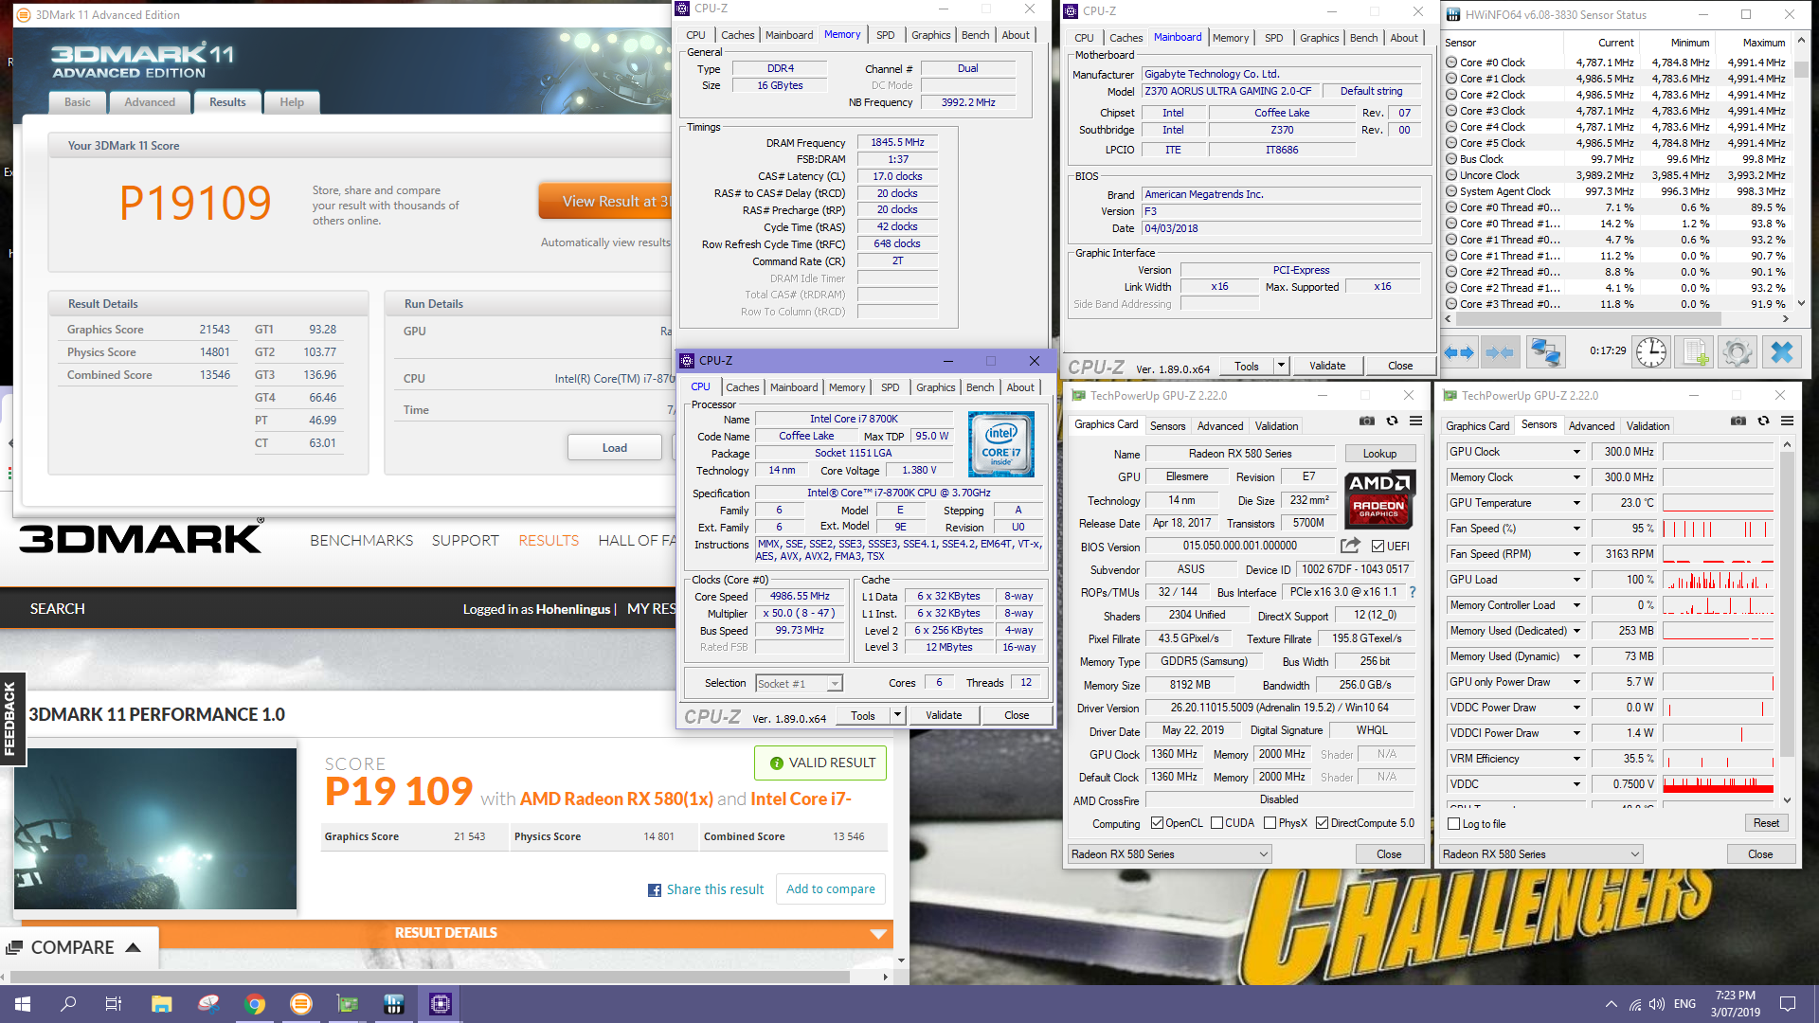Open Socket #1 selection dropdown in CPU-Z

pyautogui.click(x=799, y=684)
